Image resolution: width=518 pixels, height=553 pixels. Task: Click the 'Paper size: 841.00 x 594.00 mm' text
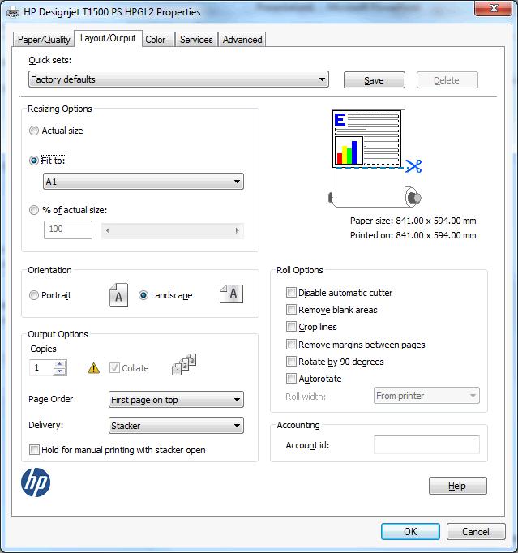click(413, 221)
